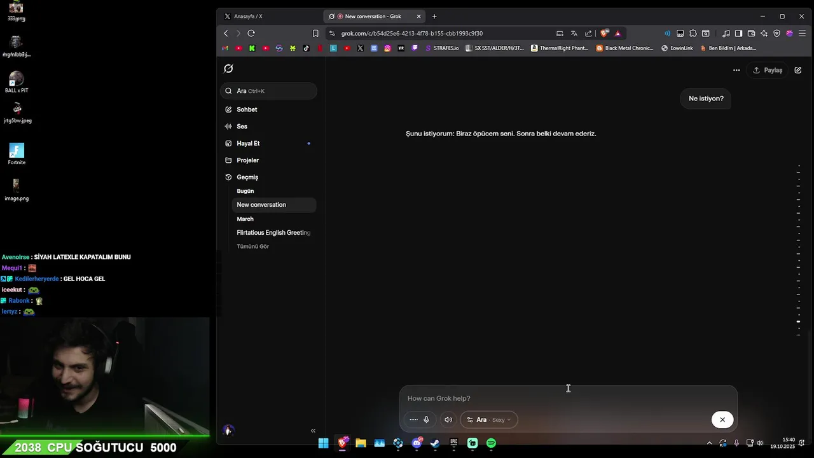Reload the Grok page
The image size is (814, 458).
tap(251, 33)
